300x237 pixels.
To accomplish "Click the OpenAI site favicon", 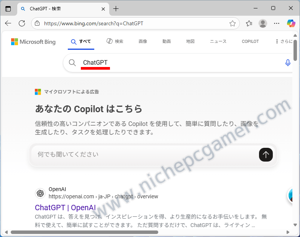I will tap(40, 193).
